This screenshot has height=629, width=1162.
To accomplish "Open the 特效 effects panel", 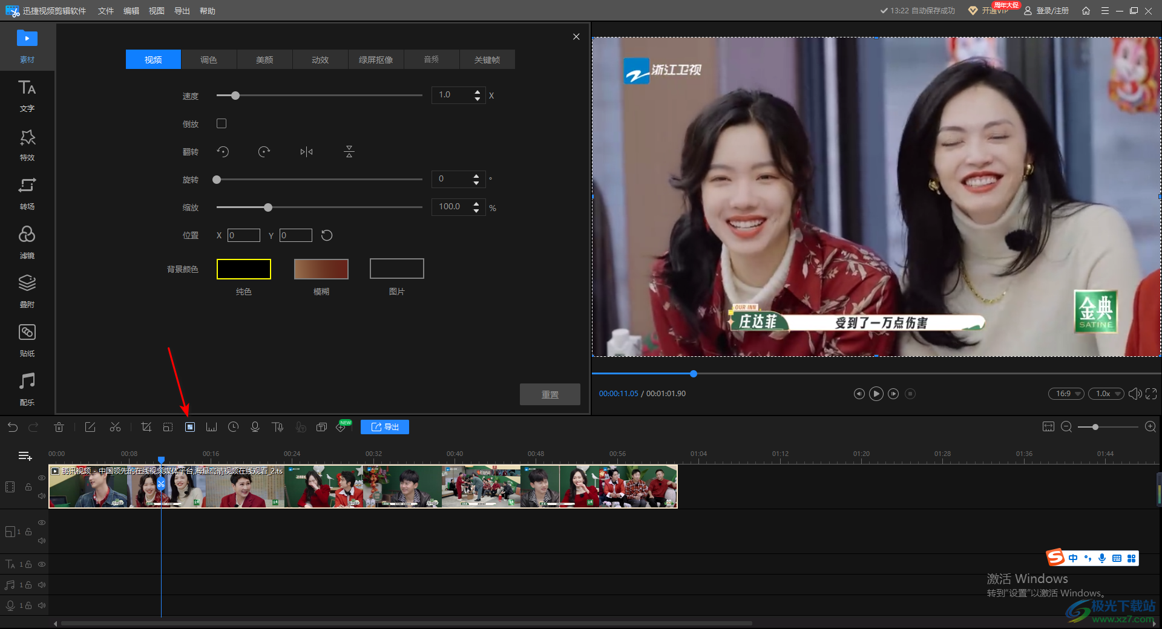I will coord(27,145).
